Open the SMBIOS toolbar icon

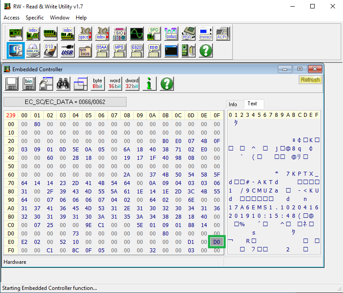tap(85, 50)
